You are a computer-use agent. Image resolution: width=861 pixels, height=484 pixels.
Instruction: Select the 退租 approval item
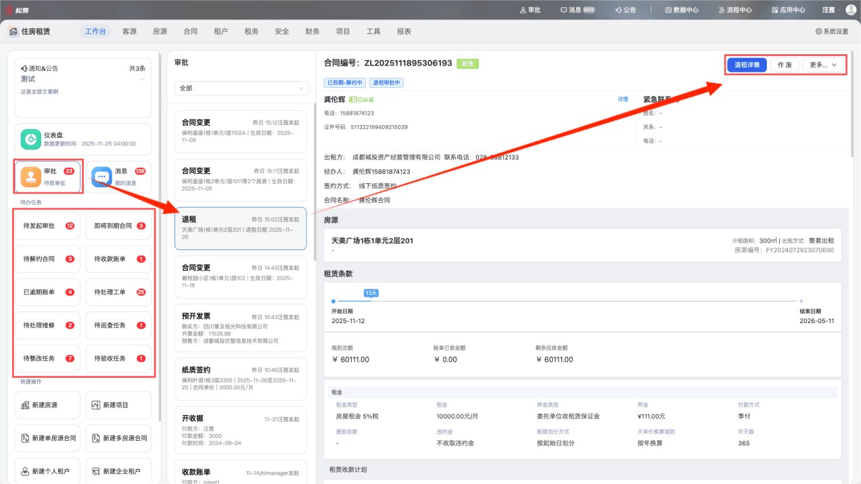tap(240, 228)
